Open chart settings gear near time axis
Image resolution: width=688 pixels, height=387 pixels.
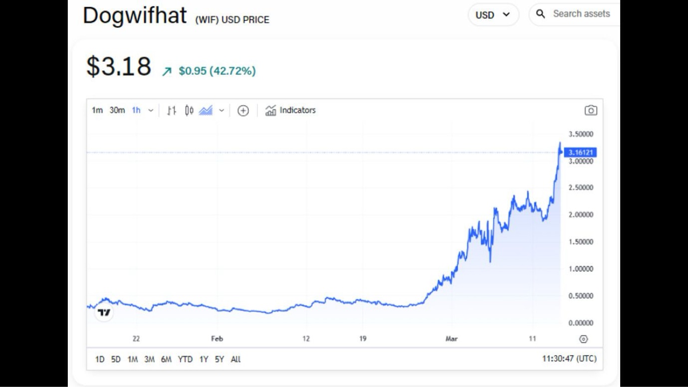(x=583, y=339)
